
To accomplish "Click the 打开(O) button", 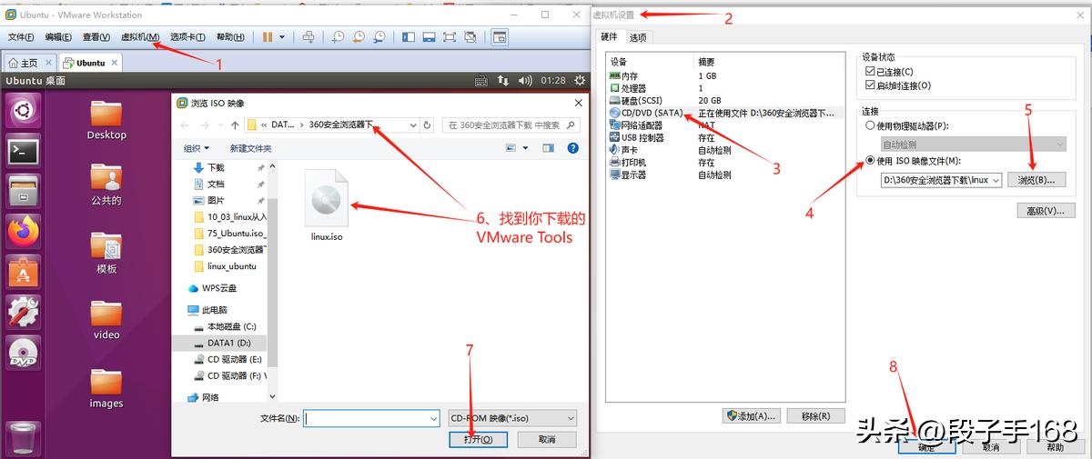I will tap(478, 439).
